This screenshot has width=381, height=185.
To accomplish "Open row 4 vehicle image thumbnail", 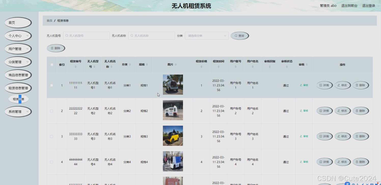I will pos(173,161).
